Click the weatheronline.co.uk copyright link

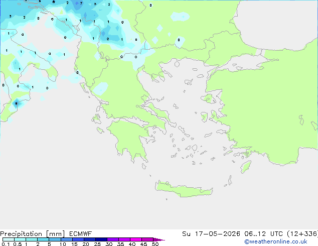pyautogui.click(x=276, y=241)
